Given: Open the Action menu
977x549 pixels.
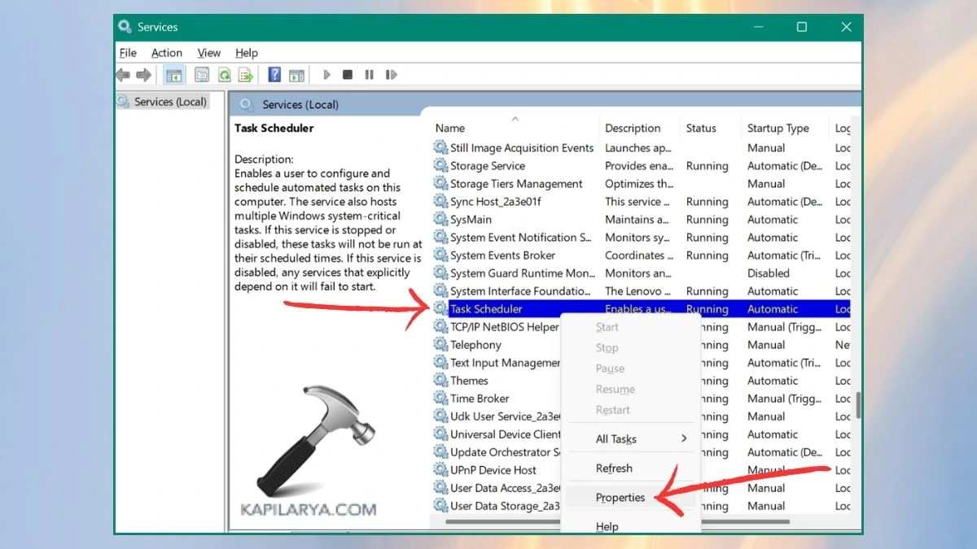Looking at the screenshot, I should pyautogui.click(x=166, y=52).
